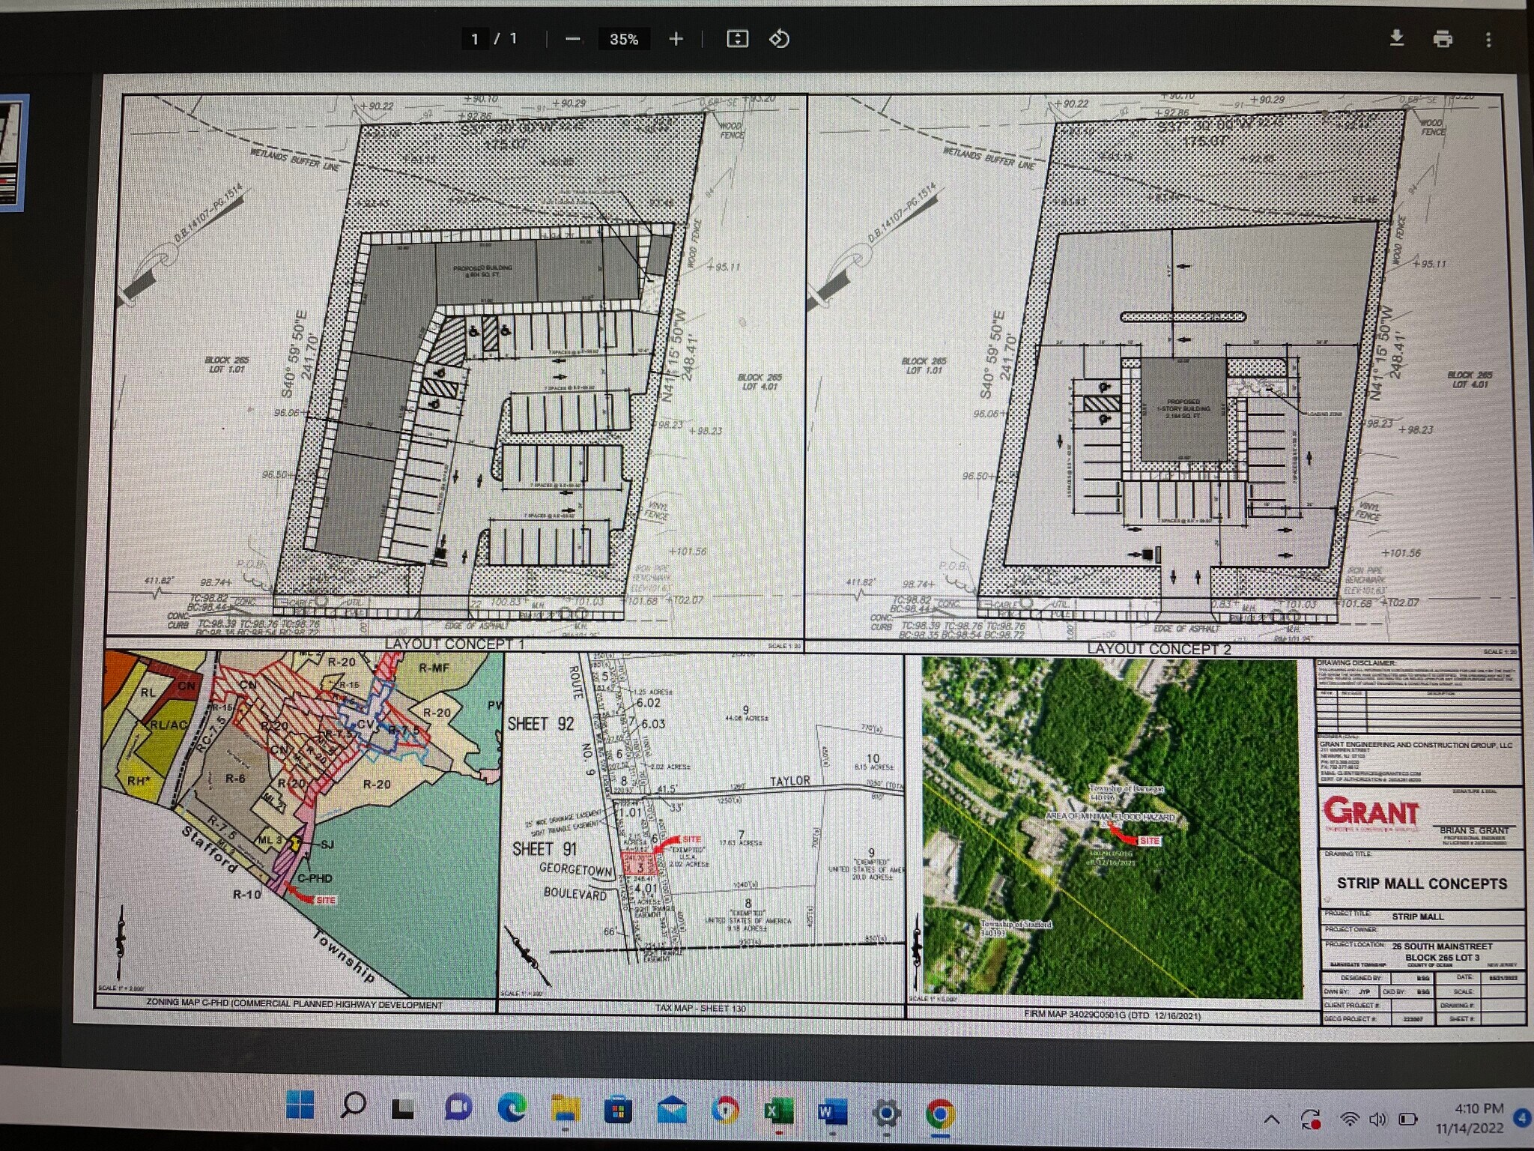
Task: Open the volume control in system tray
Action: (1377, 1120)
